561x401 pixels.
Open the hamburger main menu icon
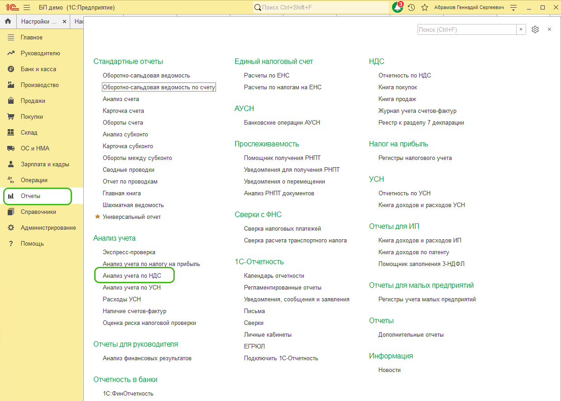[x=27, y=8]
